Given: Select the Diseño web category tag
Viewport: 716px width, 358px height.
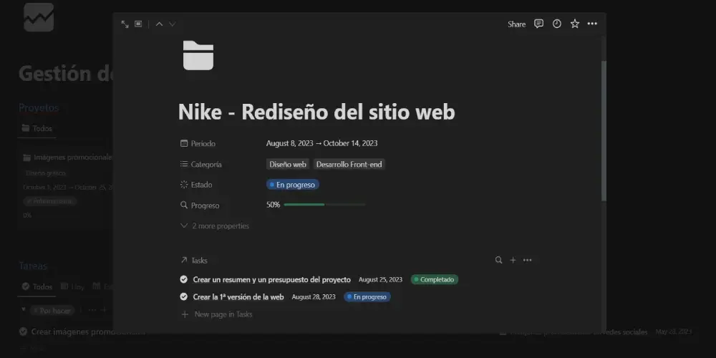Looking at the screenshot, I should [x=288, y=165].
